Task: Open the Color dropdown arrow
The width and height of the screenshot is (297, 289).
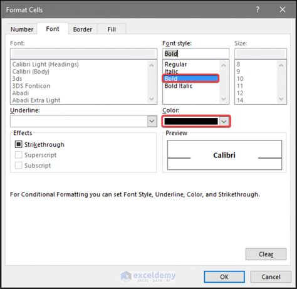Action: (224, 121)
